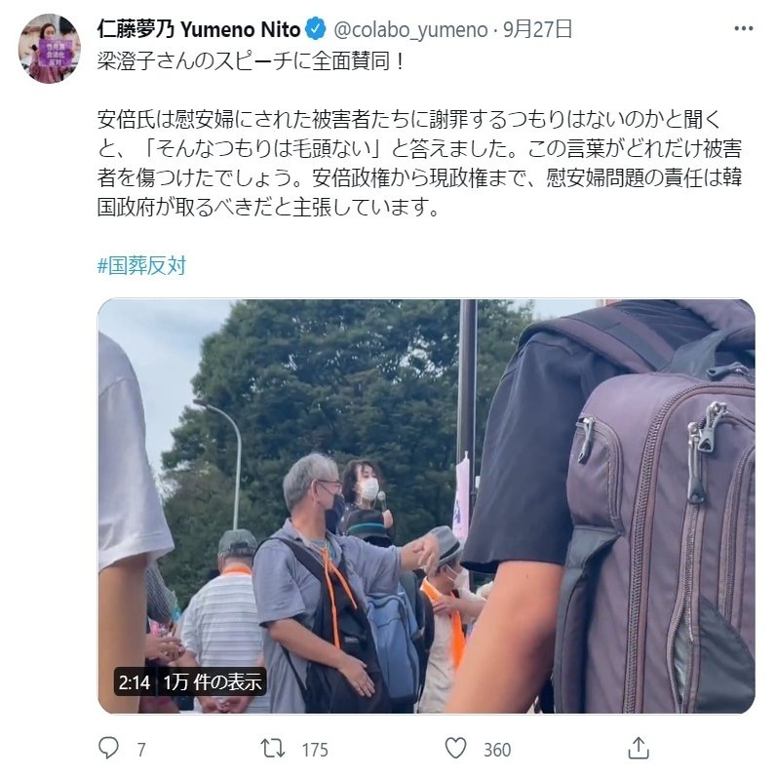Click the share upload icon
Screen dimensions: 776x776
pyautogui.click(x=639, y=748)
